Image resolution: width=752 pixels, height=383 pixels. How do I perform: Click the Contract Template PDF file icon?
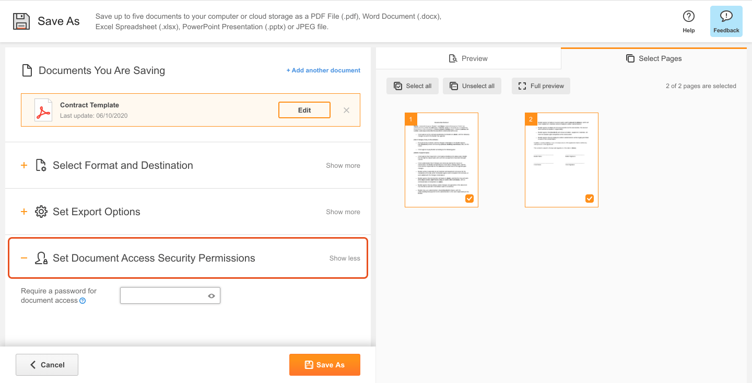43,110
